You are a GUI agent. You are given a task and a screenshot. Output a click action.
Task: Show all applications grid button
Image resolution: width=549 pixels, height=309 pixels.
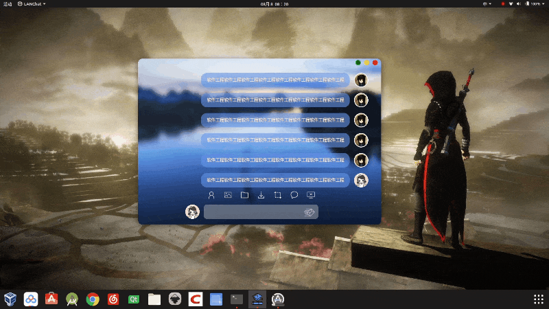539,299
